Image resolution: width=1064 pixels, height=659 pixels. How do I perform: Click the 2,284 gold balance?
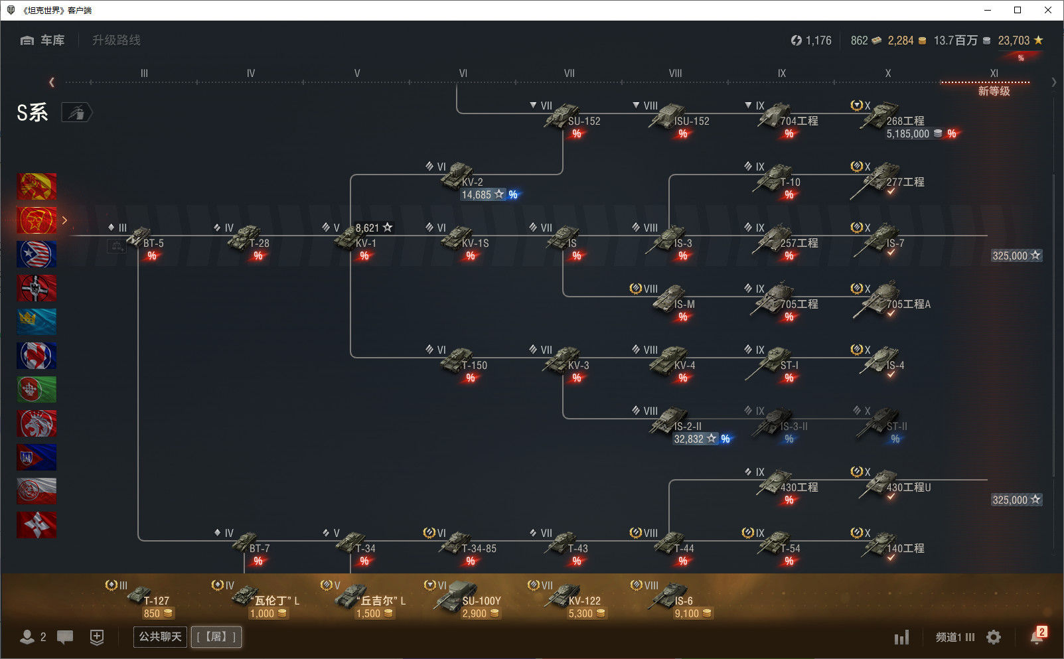click(907, 40)
